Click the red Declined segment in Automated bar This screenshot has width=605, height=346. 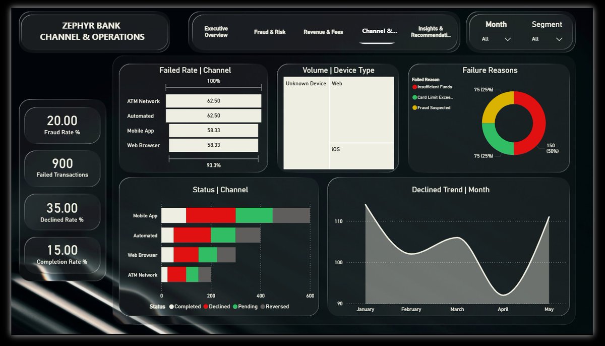192,235
